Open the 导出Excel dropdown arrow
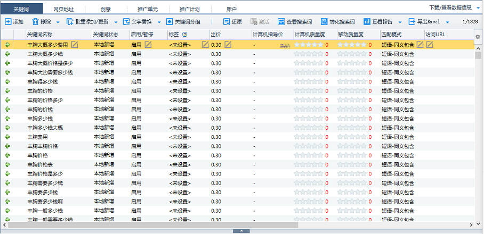Image resolution: width=484 pixels, height=234 pixels. tap(447, 22)
